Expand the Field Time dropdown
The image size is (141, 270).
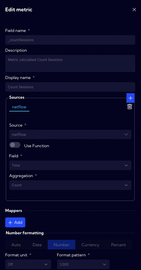coord(70,165)
